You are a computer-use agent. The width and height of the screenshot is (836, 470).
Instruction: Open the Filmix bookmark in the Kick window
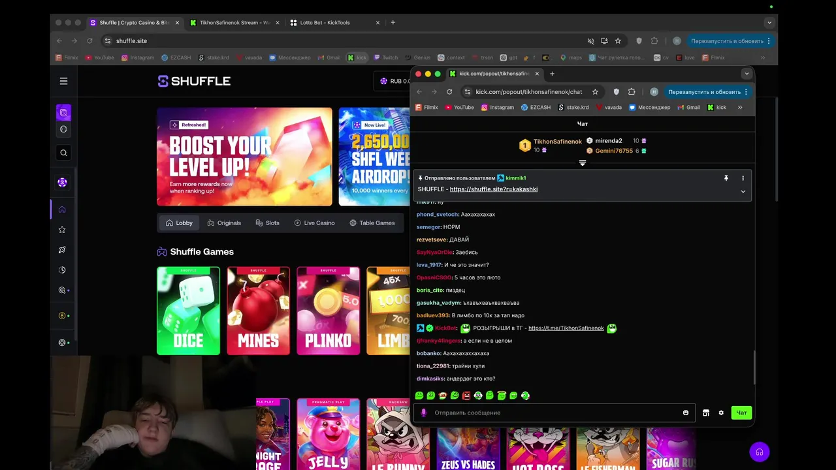(427, 107)
